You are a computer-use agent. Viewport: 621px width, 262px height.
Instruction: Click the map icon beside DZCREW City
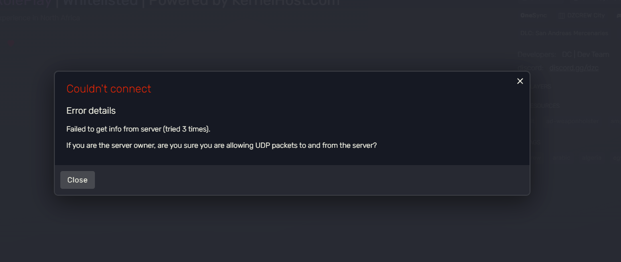[x=561, y=15]
